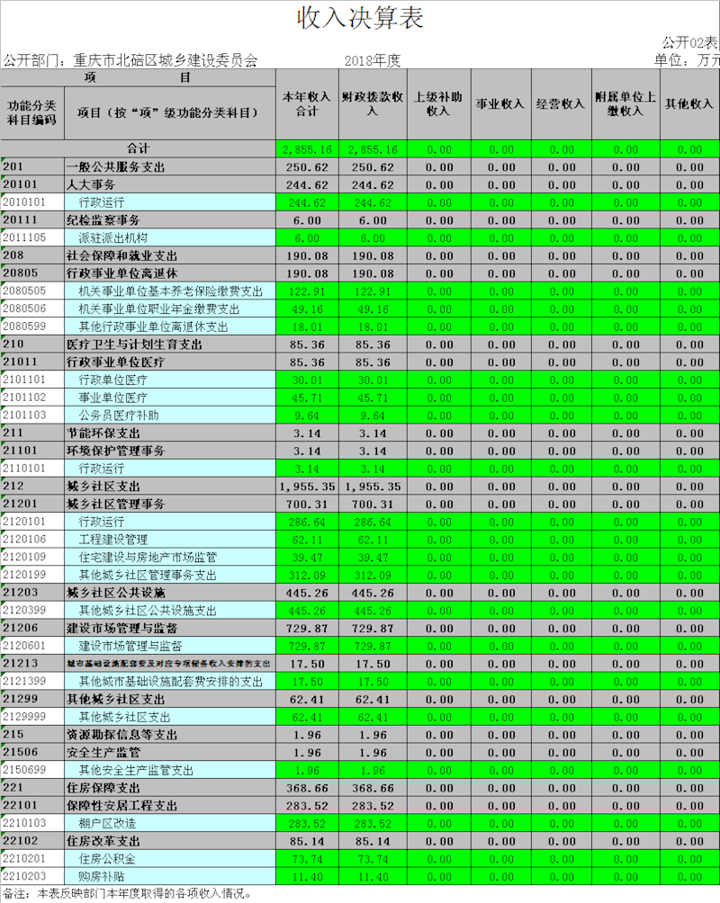Click the 2018年度 year label

pos(372,61)
